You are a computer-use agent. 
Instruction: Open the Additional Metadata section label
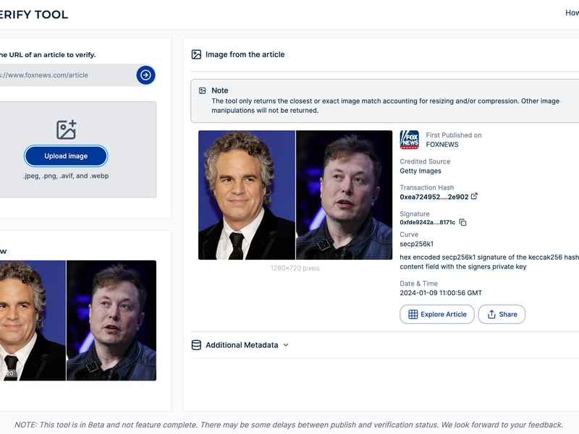coord(242,345)
